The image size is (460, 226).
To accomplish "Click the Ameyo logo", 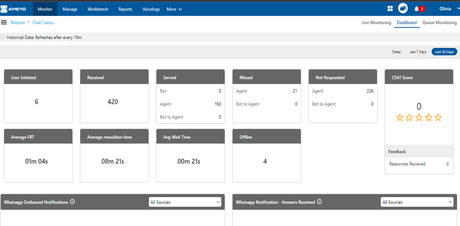I will pos(14,9).
